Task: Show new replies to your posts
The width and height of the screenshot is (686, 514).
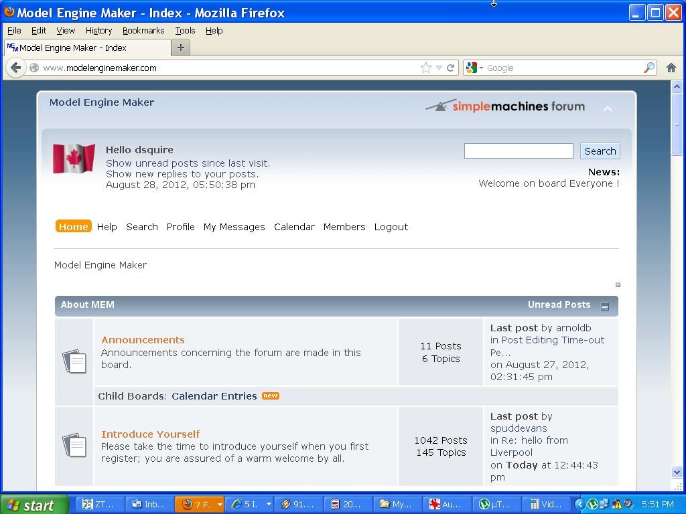Action: (182, 174)
